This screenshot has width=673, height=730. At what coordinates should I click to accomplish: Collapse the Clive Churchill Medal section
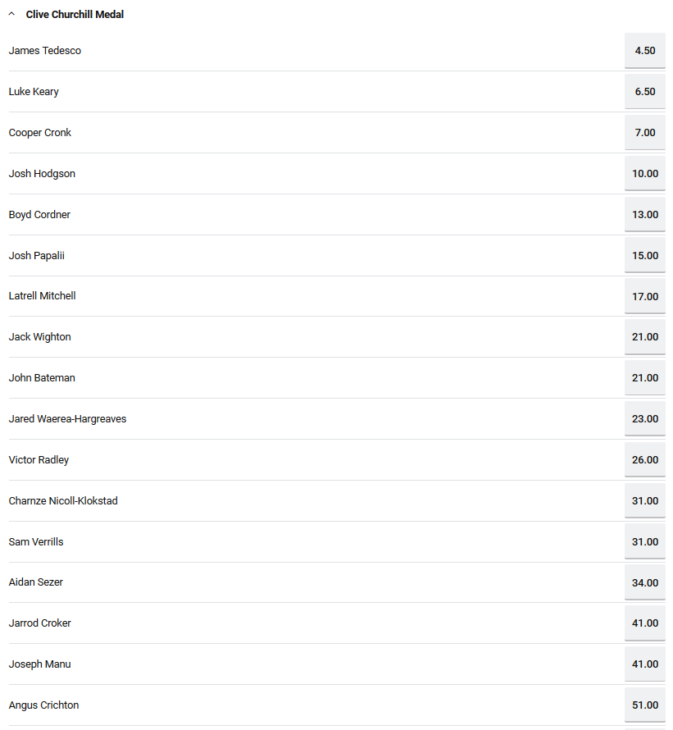(11, 15)
